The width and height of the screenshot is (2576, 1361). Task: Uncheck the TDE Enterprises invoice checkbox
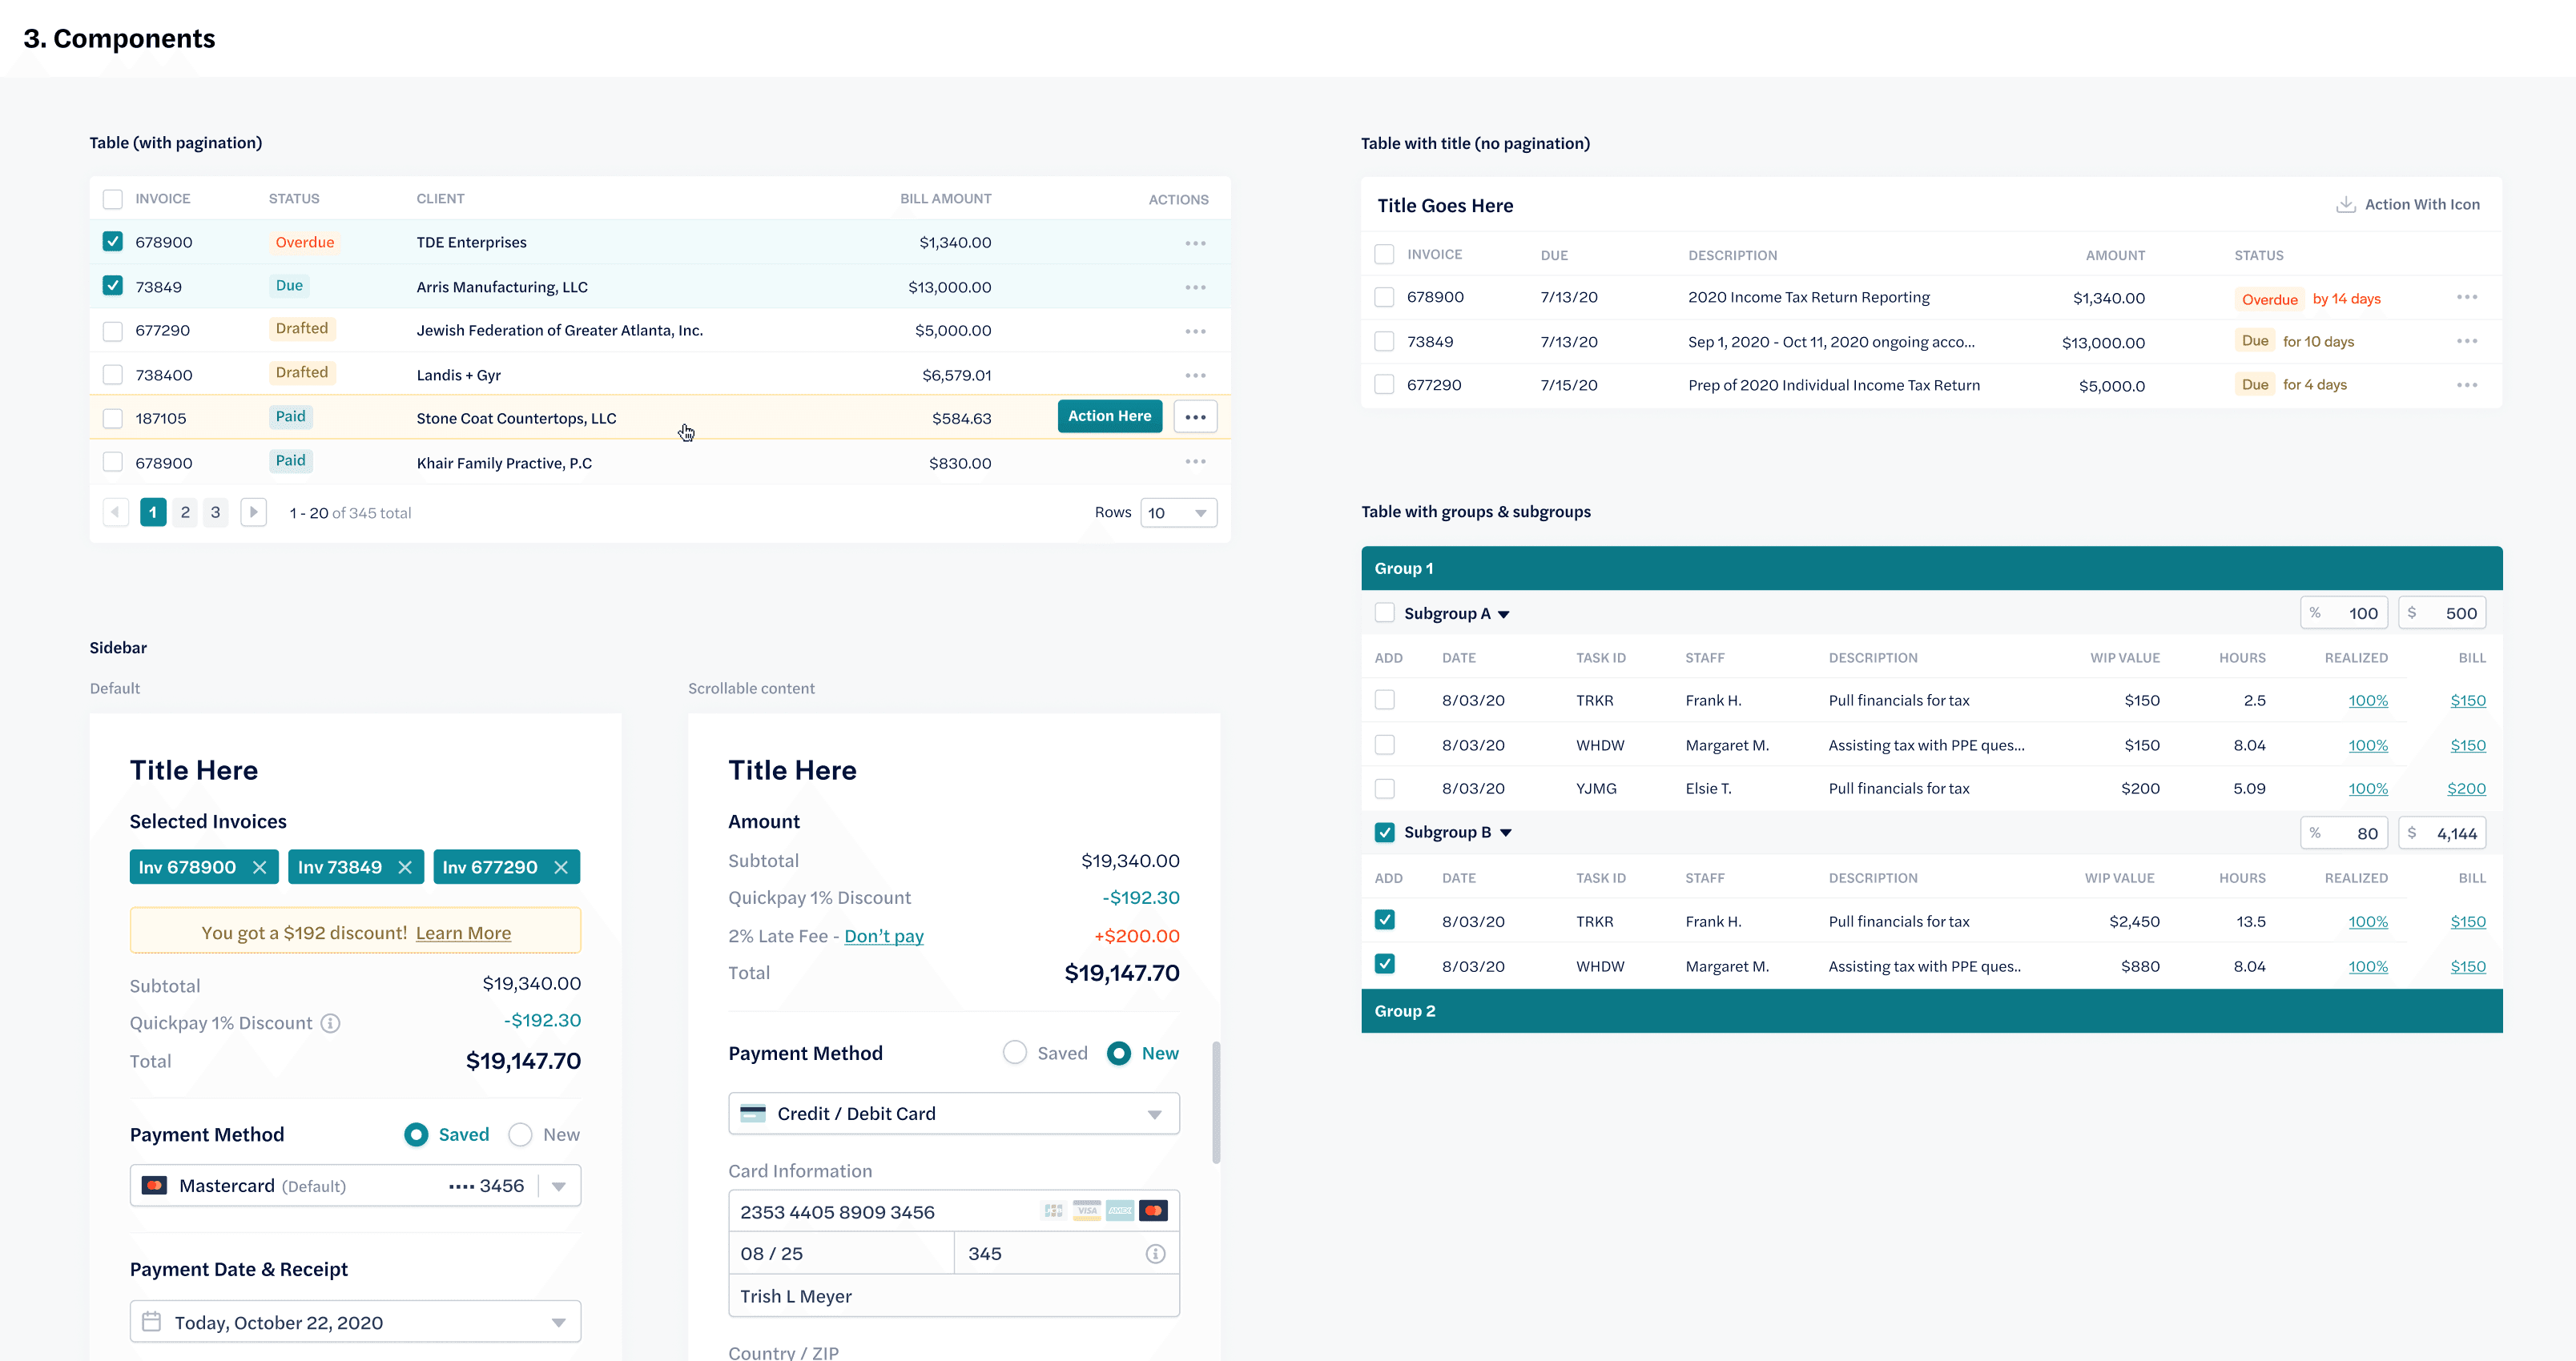[x=113, y=242]
